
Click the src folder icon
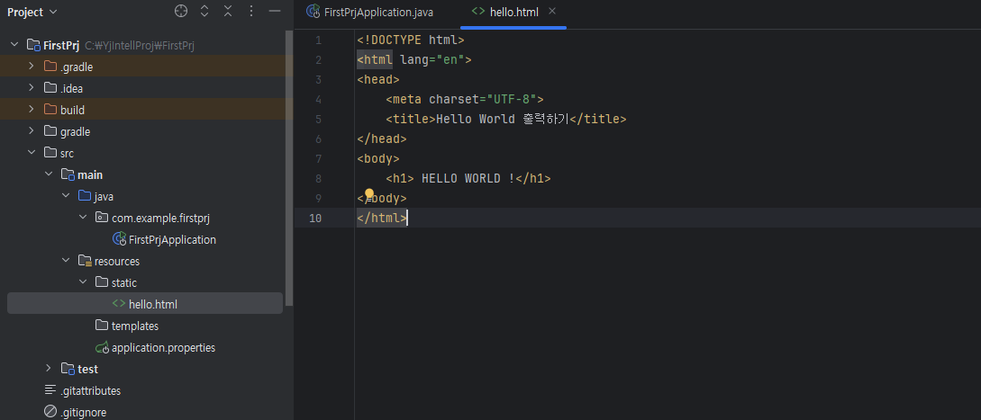point(50,153)
